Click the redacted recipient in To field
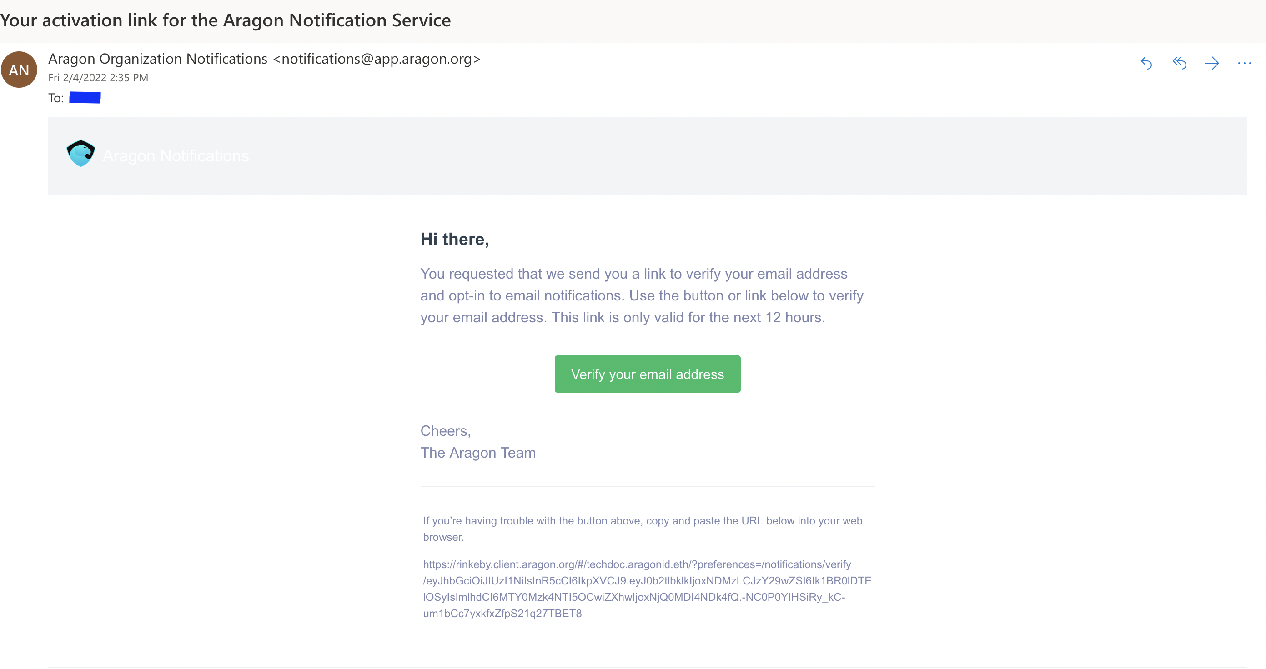The height and width of the screenshot is (669, 1266). (x=85, y=98)
